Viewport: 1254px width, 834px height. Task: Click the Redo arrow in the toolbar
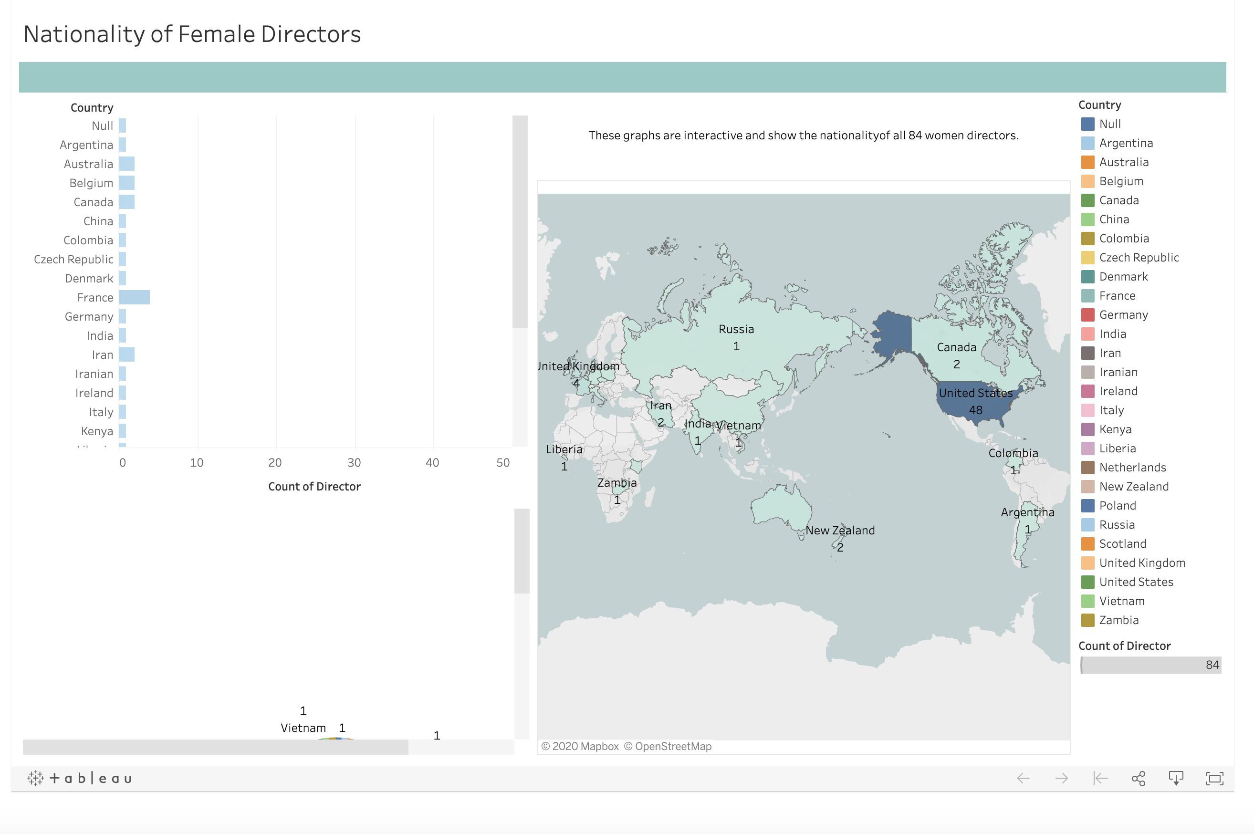[x=1062, y=779]
